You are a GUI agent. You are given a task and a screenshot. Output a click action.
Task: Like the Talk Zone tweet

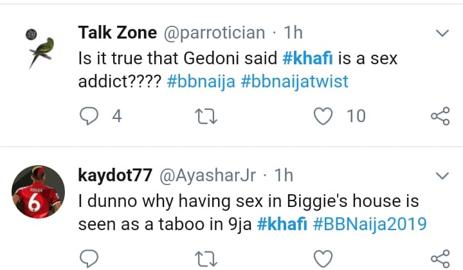[323, 116]
